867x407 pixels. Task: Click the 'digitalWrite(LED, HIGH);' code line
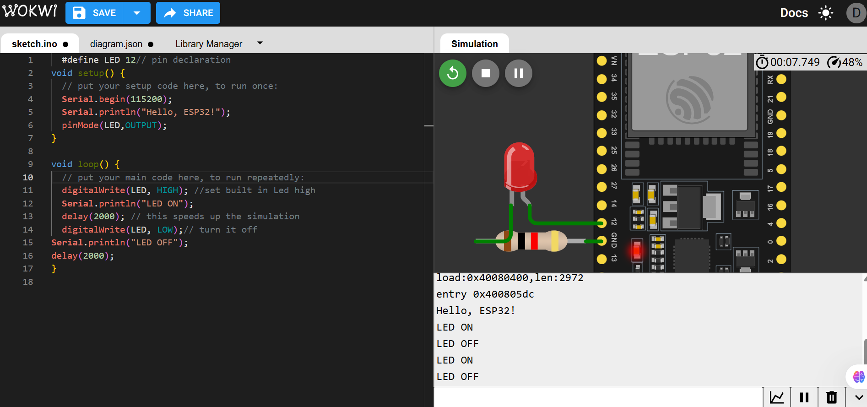(189, 190)
